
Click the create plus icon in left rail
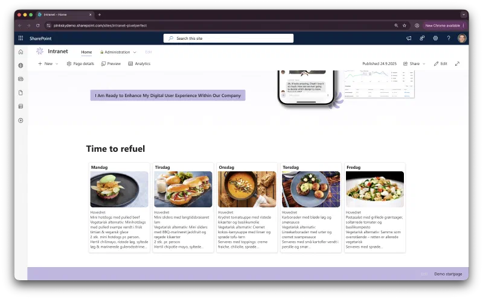tap(21, 121)
